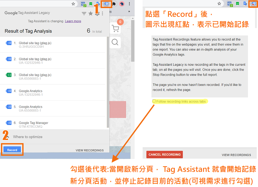
Task: Click the red CANCEL RECORDING button
Action: point(164,154)
